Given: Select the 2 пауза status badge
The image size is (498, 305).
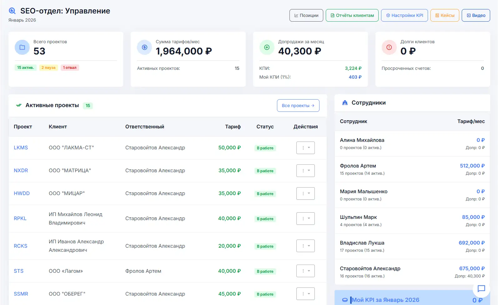Looking at the screenshot, I should click(x=48, y=68).
